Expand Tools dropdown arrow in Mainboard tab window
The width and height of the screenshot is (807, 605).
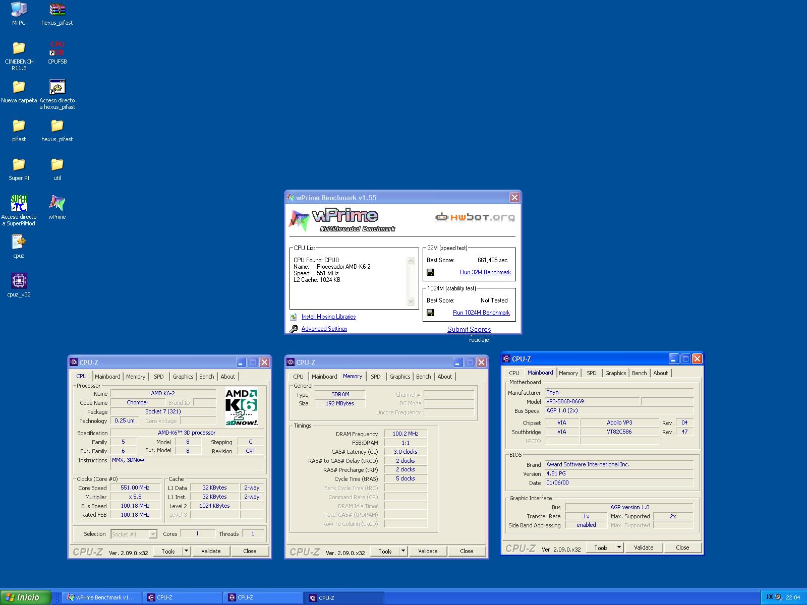click(x=619, y=548)
